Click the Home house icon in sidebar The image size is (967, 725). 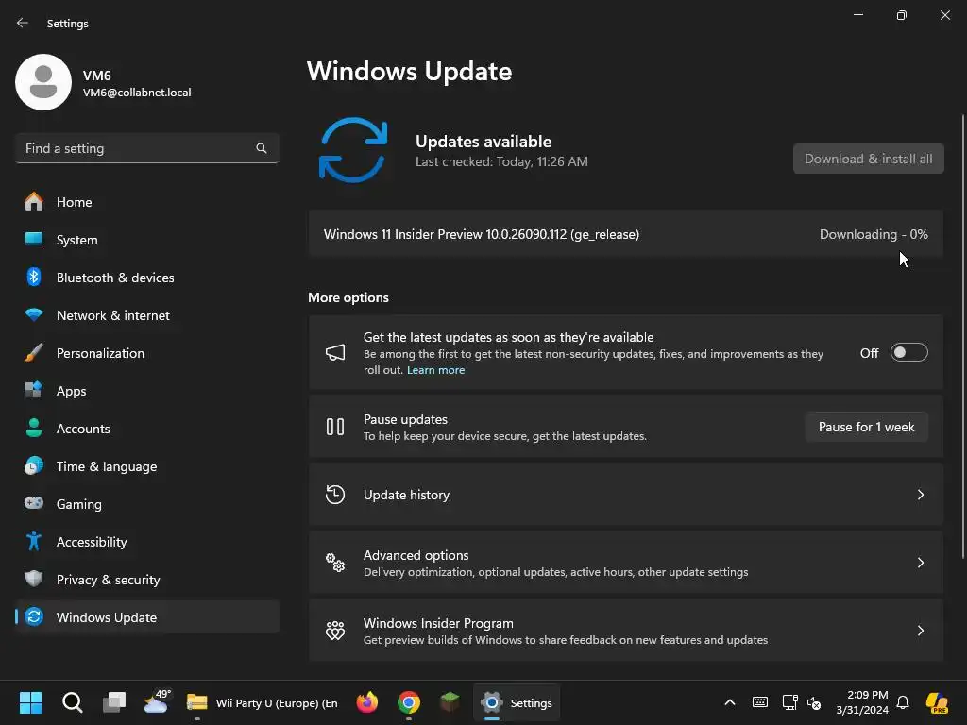[x=34, y=202]
